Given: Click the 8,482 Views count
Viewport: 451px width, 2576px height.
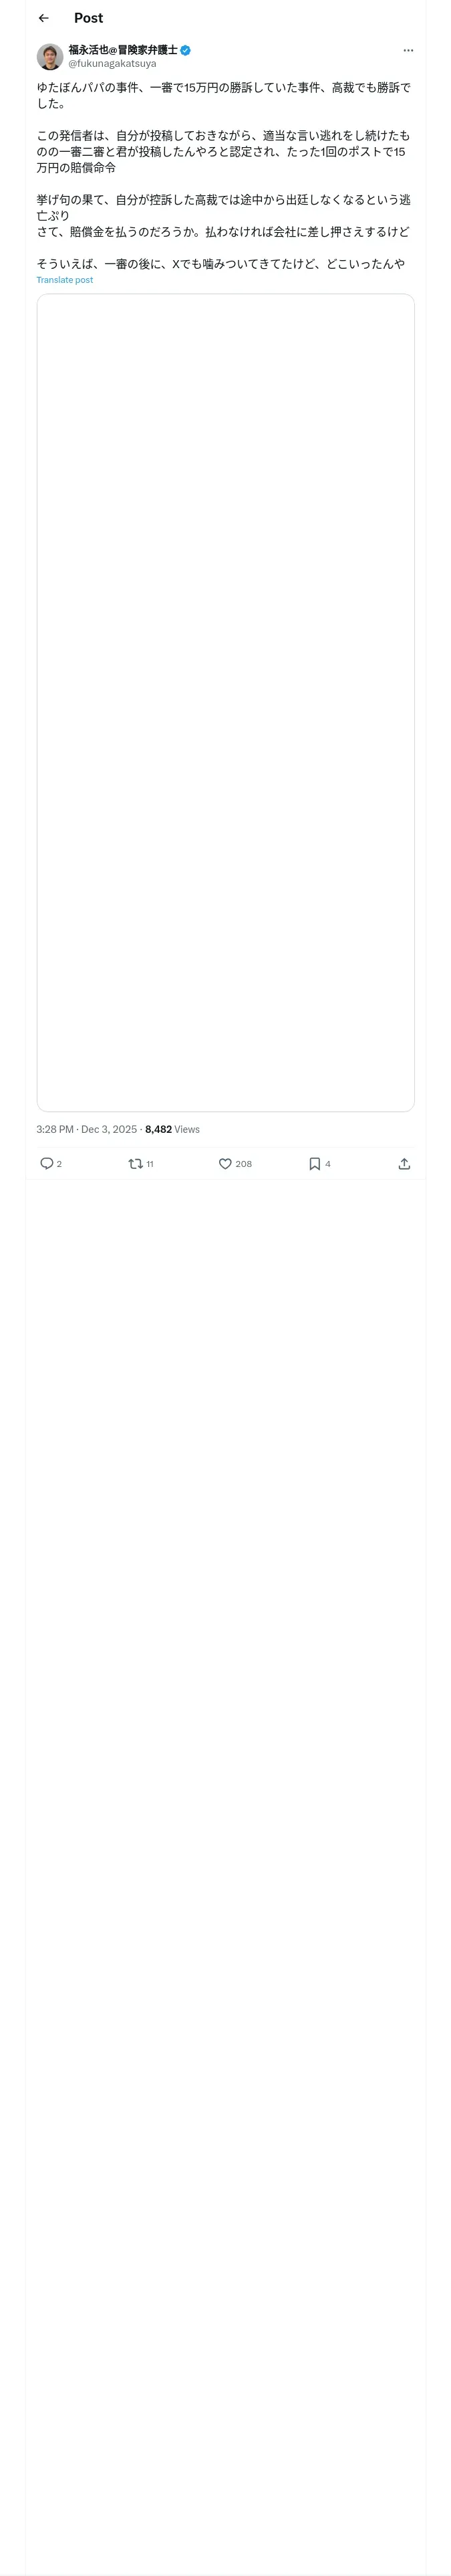Looking at the screenshot, I should point(172,1129).
